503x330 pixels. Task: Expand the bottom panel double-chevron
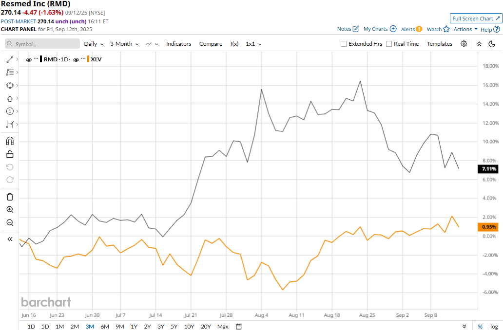(x=464, y=327)
